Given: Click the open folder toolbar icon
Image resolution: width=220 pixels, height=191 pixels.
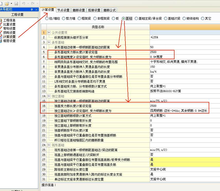Looking at the screenshot, I should [x=7, y=3].
